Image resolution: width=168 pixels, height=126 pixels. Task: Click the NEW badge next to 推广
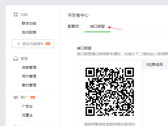[x=33, y=97]
